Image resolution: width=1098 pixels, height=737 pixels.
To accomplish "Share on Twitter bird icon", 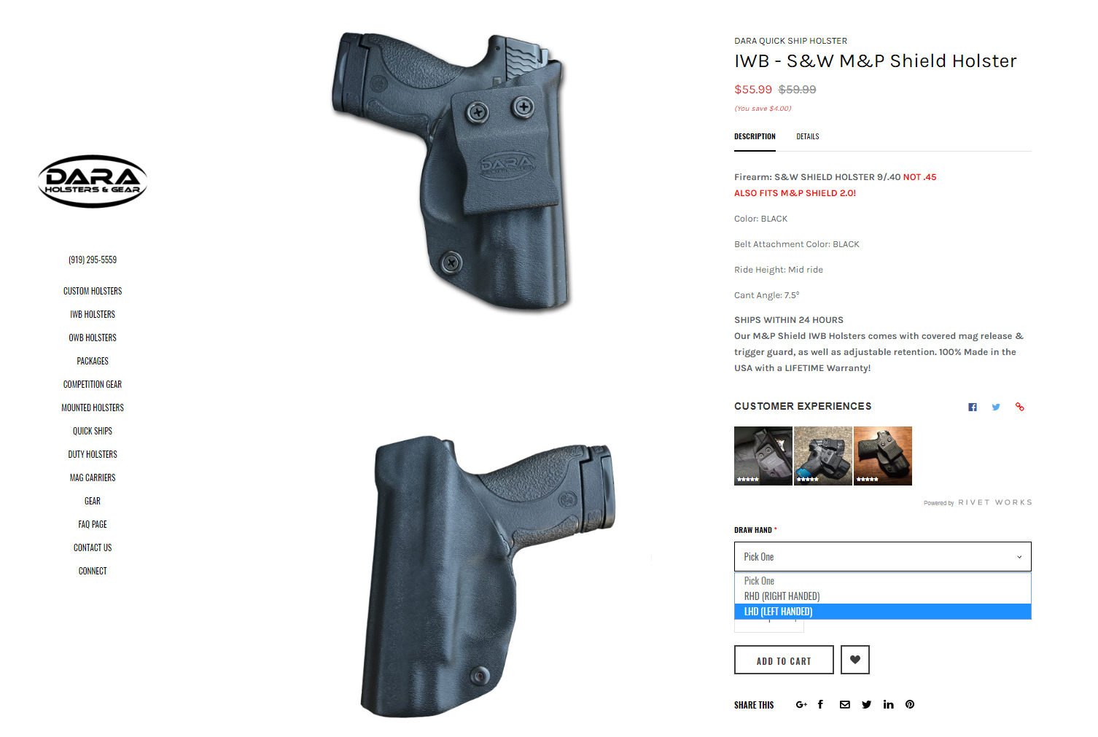I will [866, 704].
